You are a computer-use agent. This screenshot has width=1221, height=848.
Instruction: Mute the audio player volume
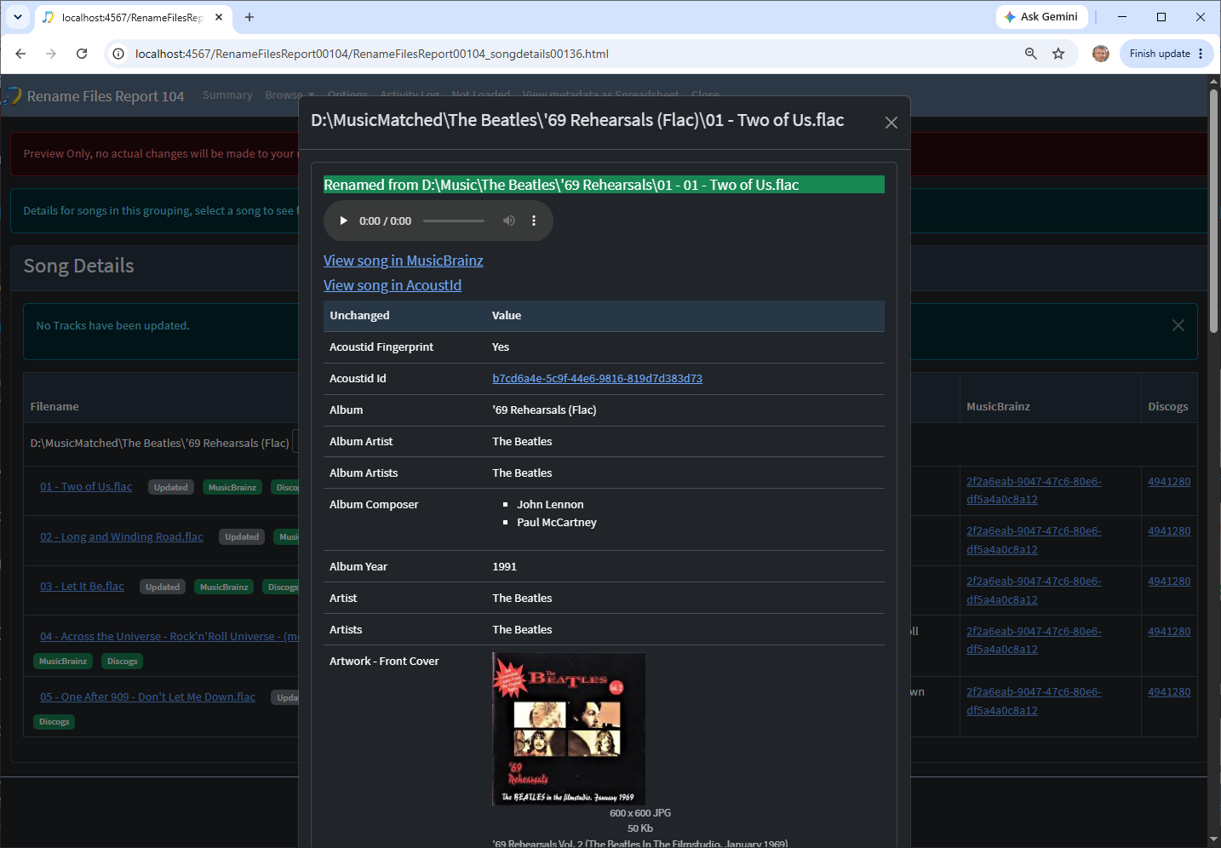tap(509, 221)
